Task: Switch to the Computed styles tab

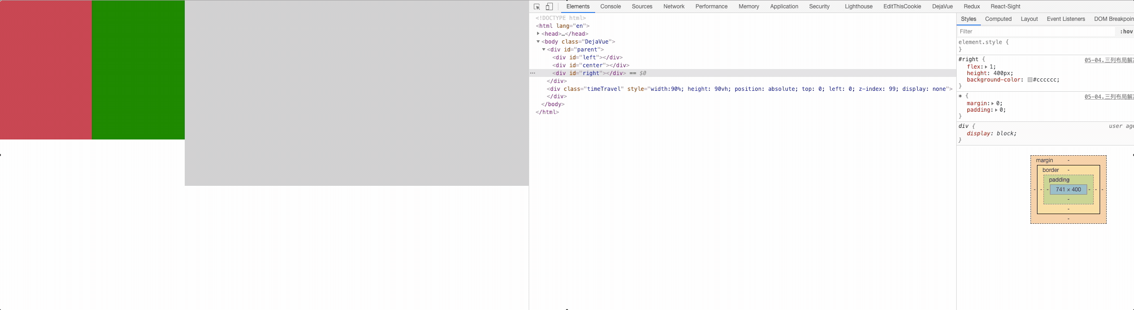Action: tap(998, 19)
